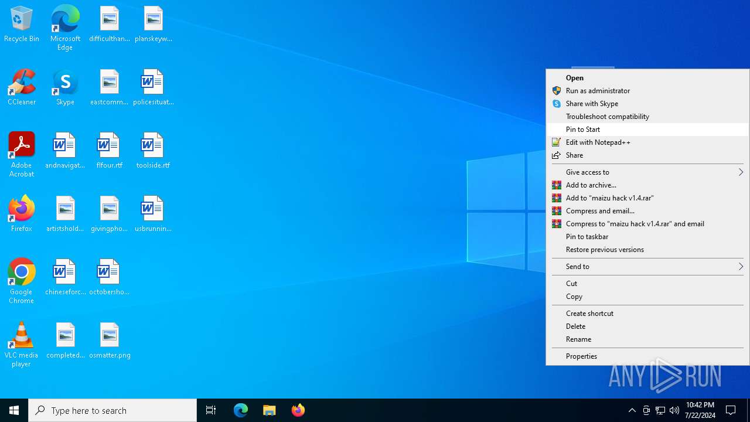The height and width of the screenshot is (422, 750).
Task: Select the octobersho... Word document
Action: 110,278
